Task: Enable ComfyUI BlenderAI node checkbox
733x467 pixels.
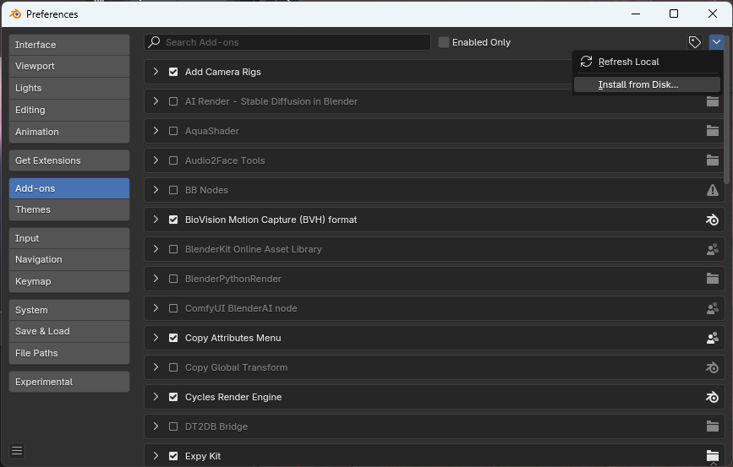Action: point(173,308)
